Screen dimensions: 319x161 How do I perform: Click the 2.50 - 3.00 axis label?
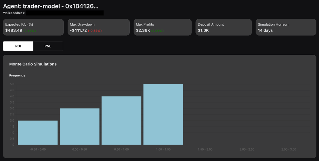[x=289, y=149]
